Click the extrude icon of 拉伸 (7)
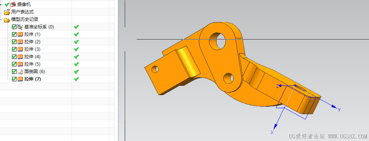The image size is (369, 141). coord(20,79)
